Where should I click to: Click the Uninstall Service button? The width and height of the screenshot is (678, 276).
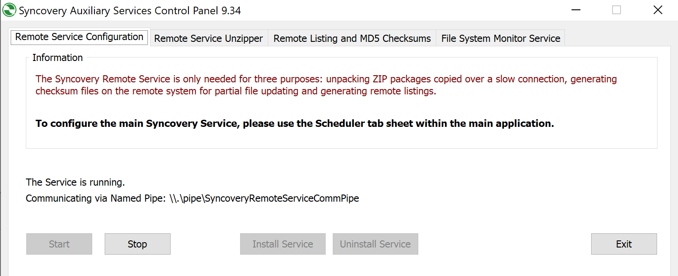coord(375,244)
